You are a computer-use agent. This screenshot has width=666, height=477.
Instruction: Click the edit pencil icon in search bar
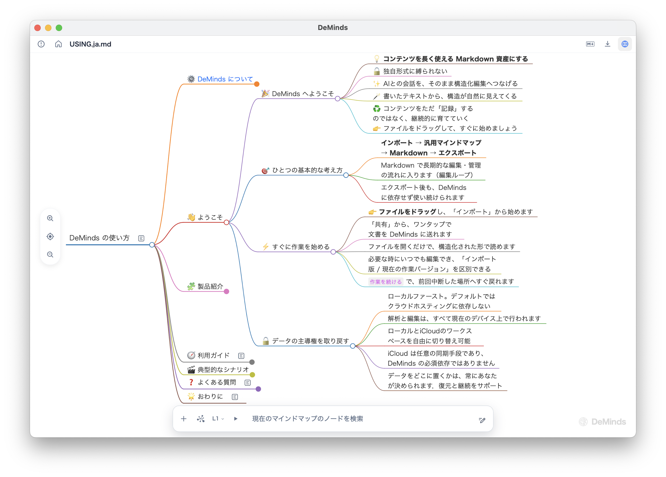pyautogui.click(x=482, y=420)
